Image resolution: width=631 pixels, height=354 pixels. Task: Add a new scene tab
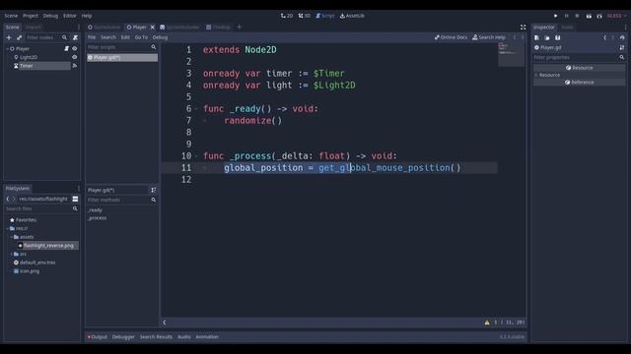pos(239,27)
